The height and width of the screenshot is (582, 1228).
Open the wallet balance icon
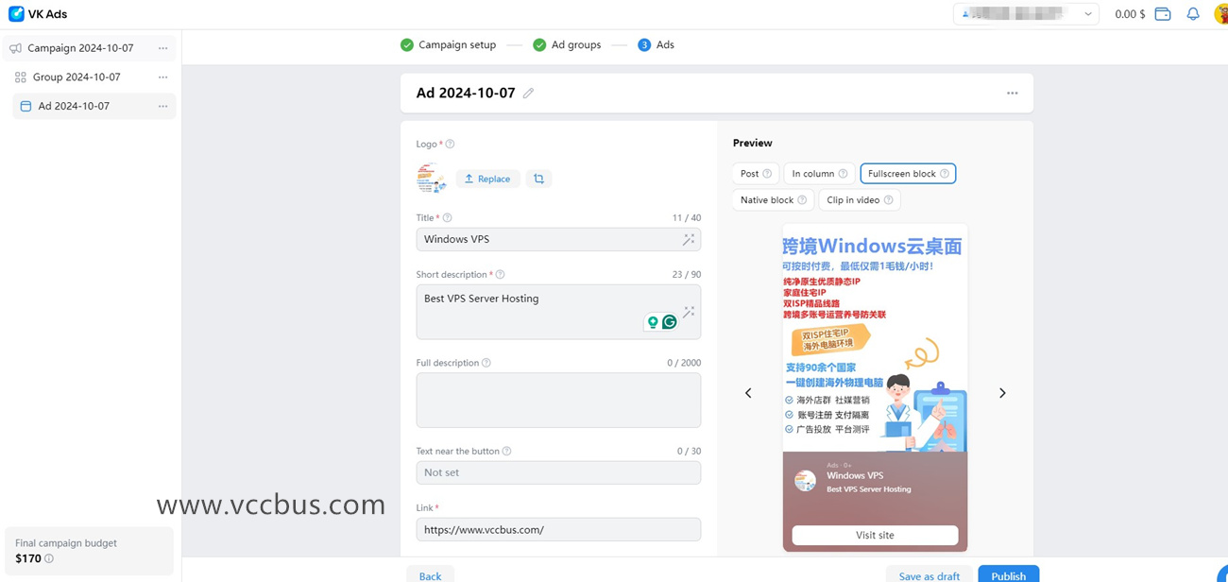(x=1164, y=13)
